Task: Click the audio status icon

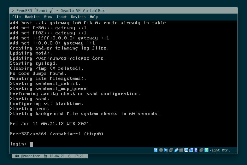Action: pos(166,150)
